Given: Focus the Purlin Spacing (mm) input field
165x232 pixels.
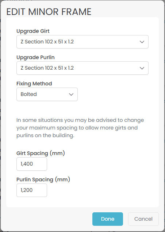Looking at the screenshot, I should (x=32, y=190).
